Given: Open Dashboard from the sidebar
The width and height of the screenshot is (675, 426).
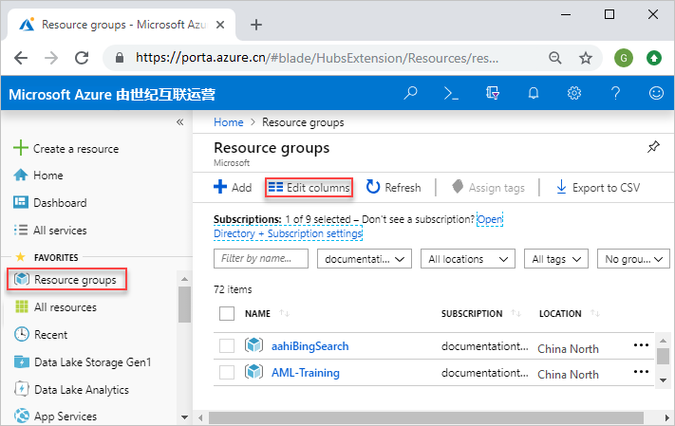Looking at the screenshot, I should point(50,203).
